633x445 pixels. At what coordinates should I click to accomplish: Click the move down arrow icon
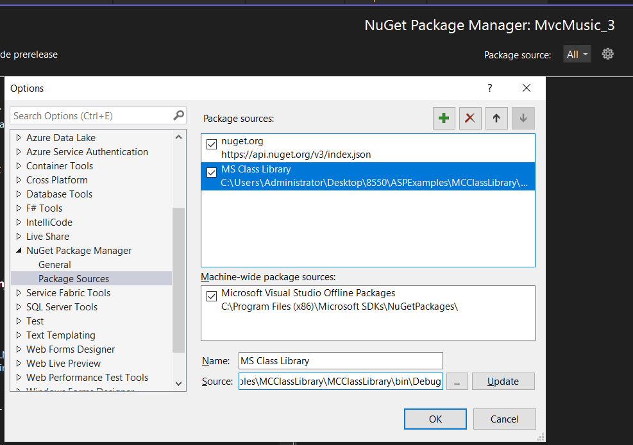pyautogui.click(x=523, y=118)
